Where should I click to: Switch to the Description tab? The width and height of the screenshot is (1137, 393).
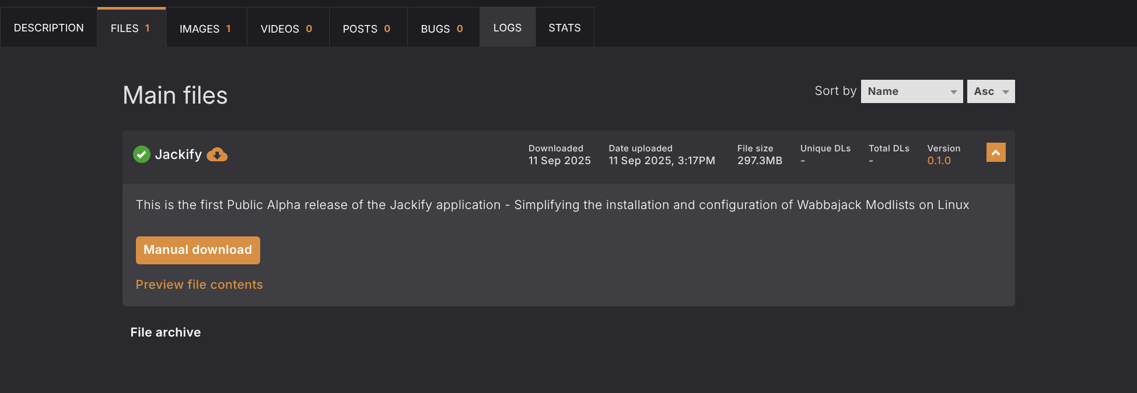(x=49, y=27)
